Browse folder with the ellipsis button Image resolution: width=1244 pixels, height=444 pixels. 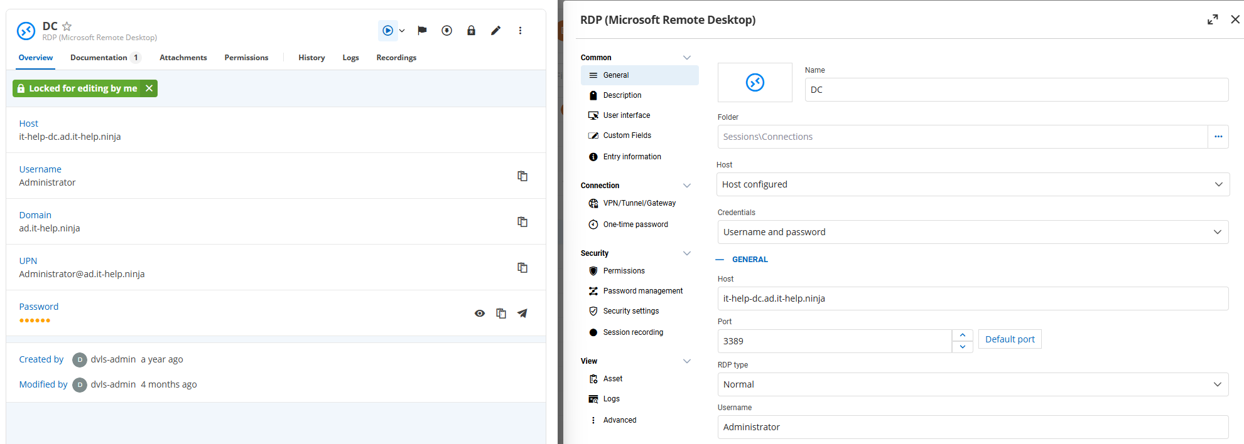1218,137
